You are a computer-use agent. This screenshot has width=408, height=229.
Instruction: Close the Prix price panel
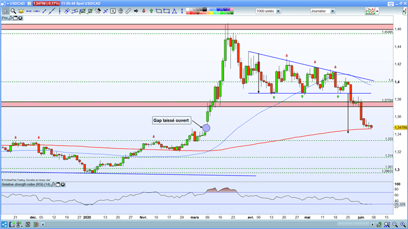[20, 18]
